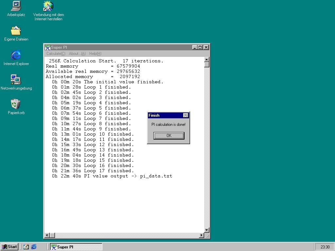Image resolution: width=335 pixels, height=251 pixels.
Task: Click 'The initial value finished' line
Action: 107,82
